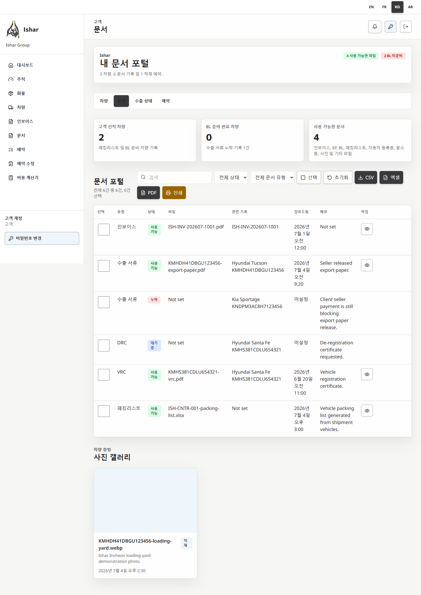Click the CSV export button

coord(366,177)
